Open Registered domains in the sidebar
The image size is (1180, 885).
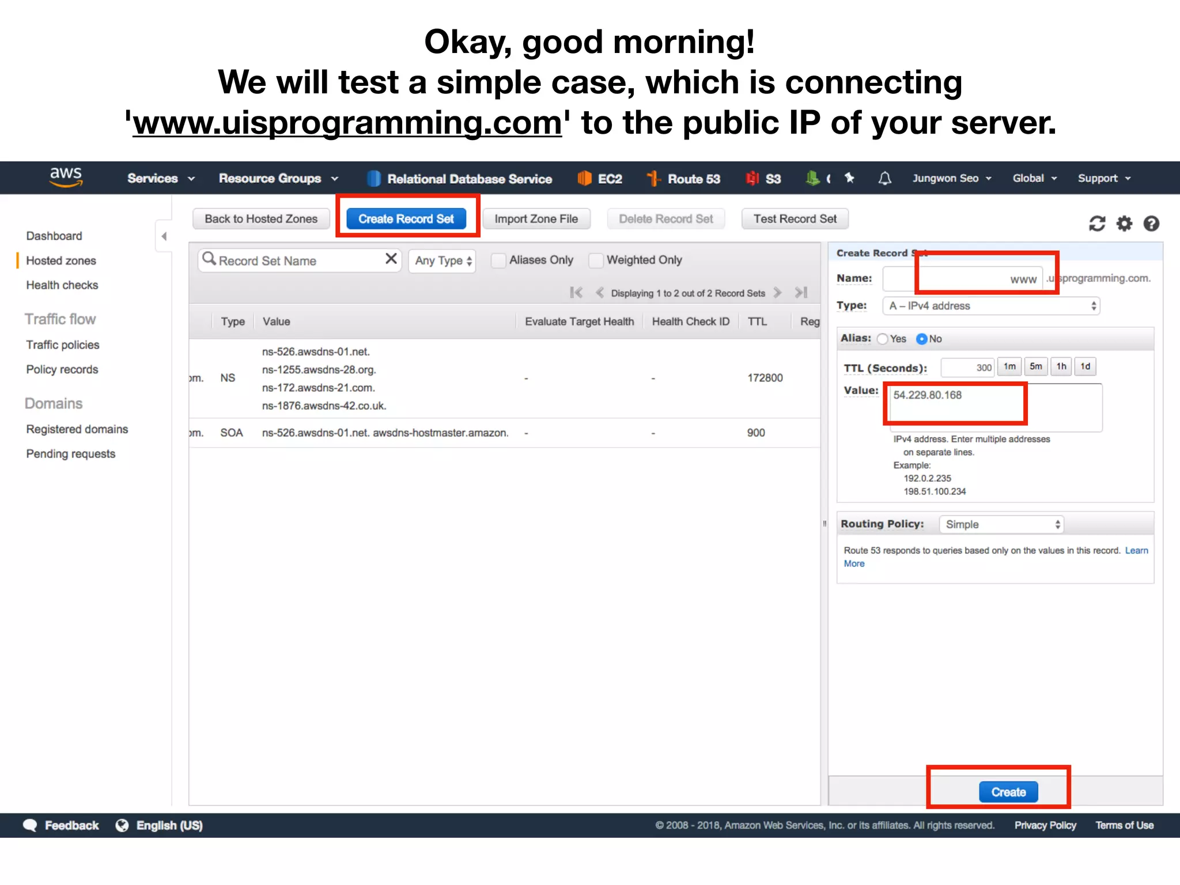click(x=77, y=430)
